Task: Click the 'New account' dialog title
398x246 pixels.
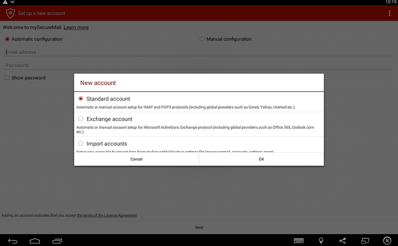Action: pos(98,83)
